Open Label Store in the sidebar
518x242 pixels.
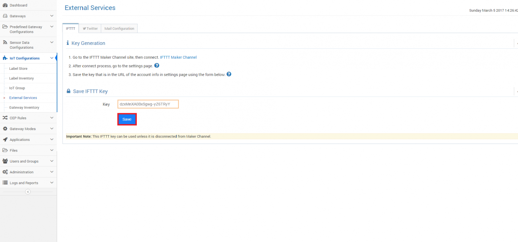click(x=18, y=69)
